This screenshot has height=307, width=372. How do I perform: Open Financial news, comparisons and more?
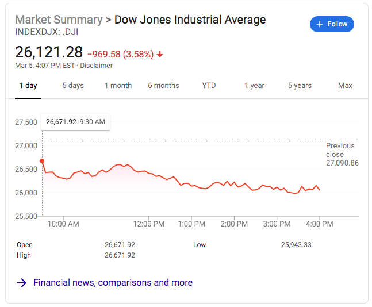[113, 283]
